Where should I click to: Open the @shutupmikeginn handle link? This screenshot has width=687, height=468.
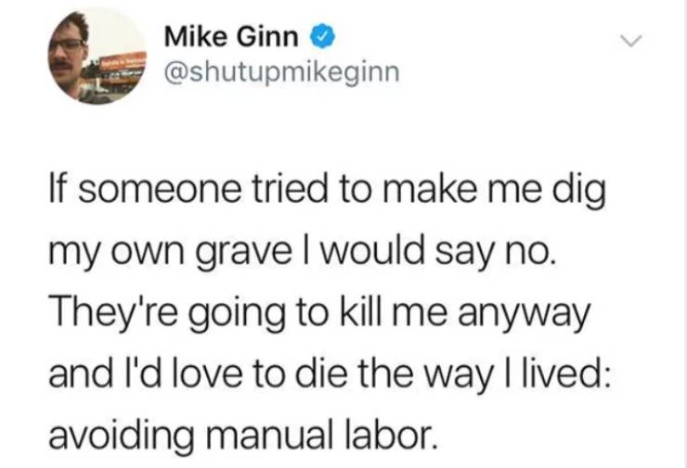tap(281, 72)
